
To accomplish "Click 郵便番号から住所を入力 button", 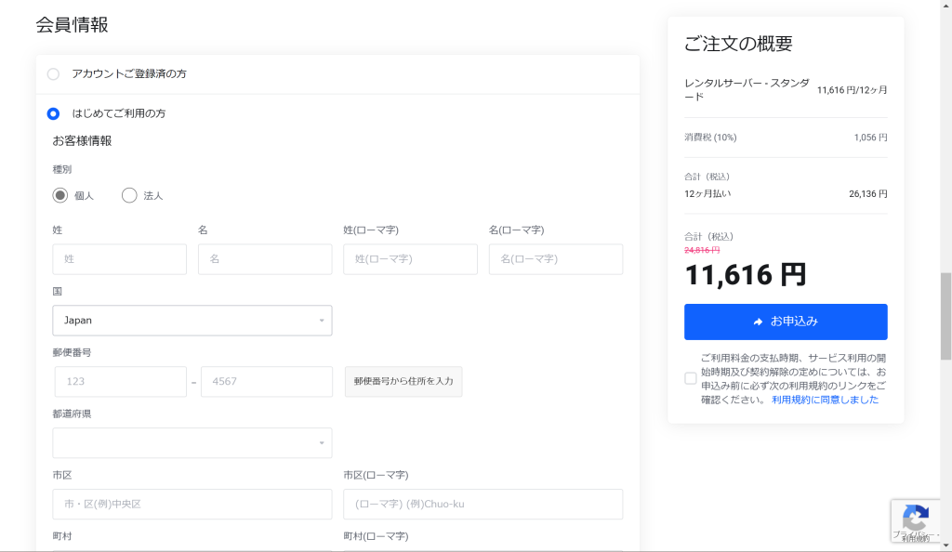I will [403, 382].
